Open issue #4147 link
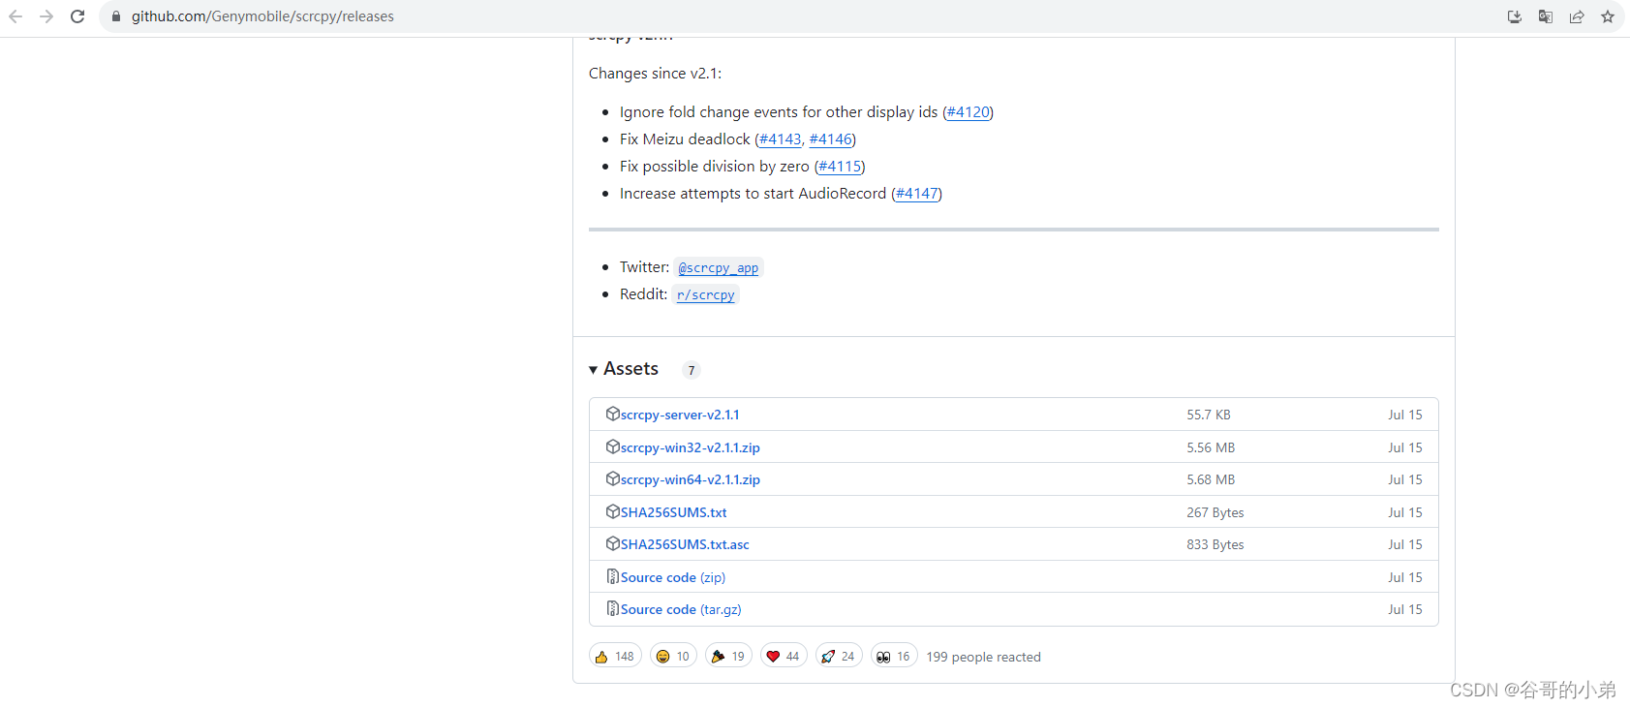This screenshot has width=1630, height=708. click(x=916, y=194)
